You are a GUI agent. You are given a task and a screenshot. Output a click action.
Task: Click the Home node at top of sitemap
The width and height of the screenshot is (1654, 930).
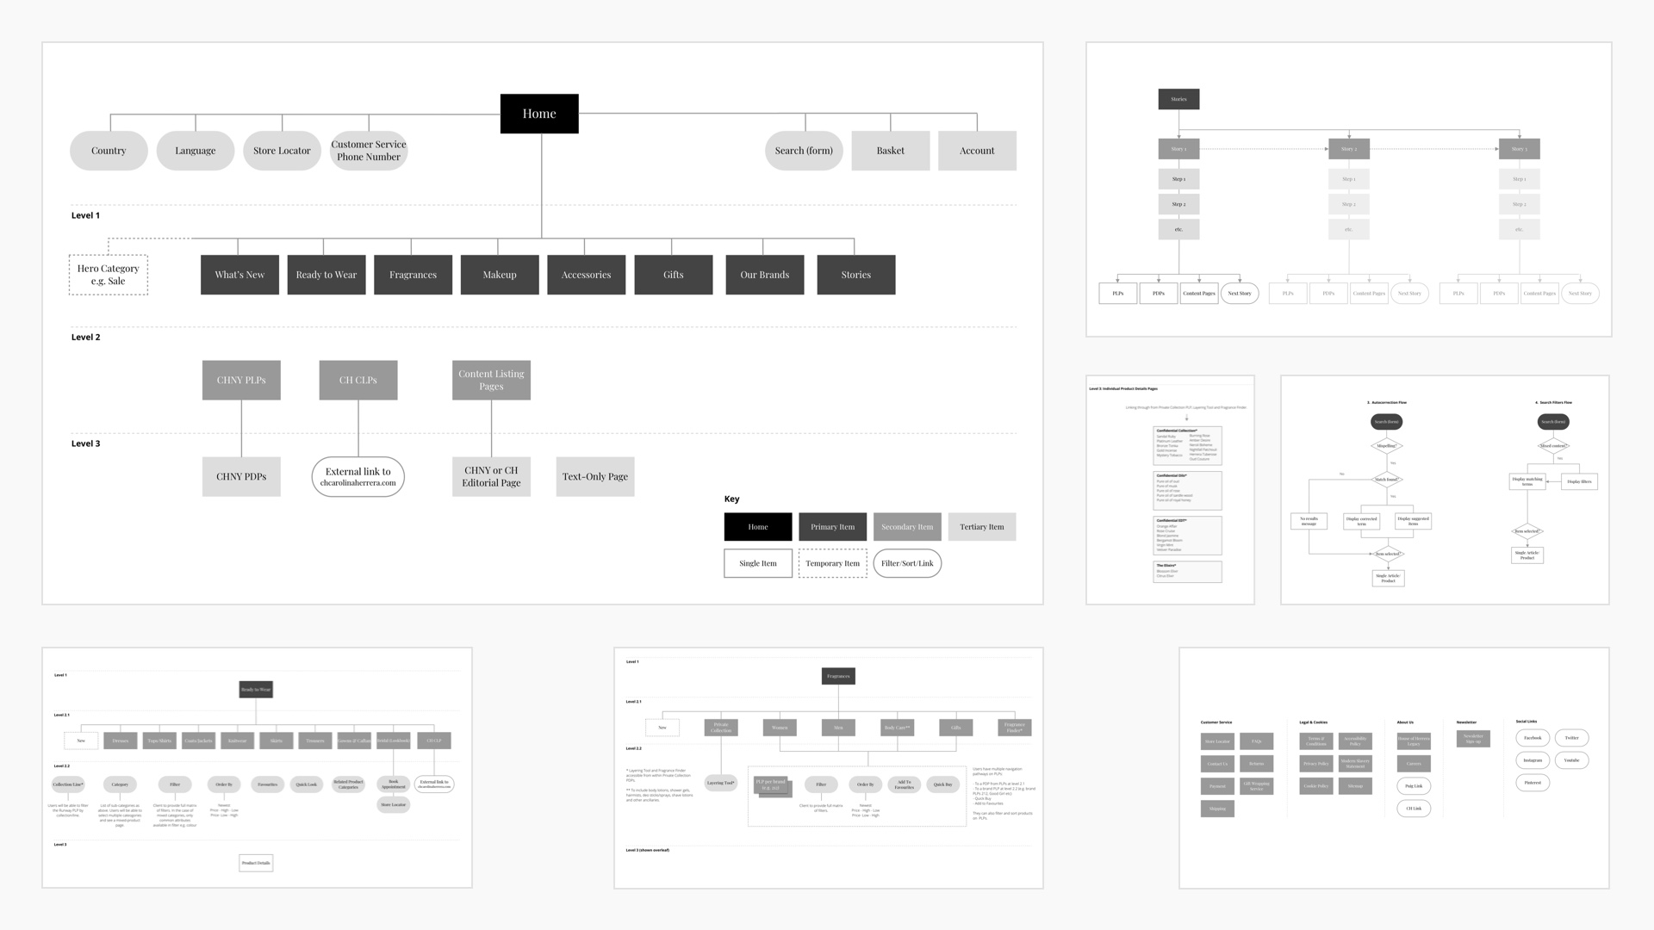tap(538, 114)
